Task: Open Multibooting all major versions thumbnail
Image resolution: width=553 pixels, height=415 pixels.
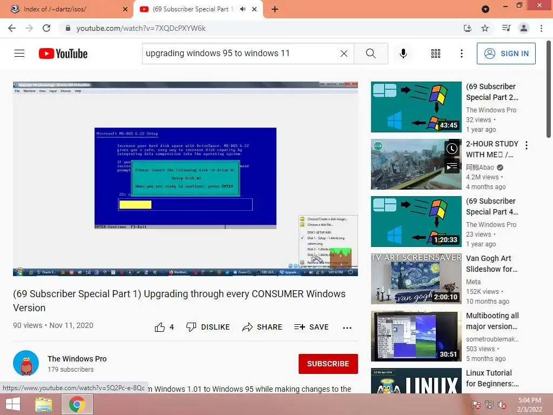Action: (416, 336)
